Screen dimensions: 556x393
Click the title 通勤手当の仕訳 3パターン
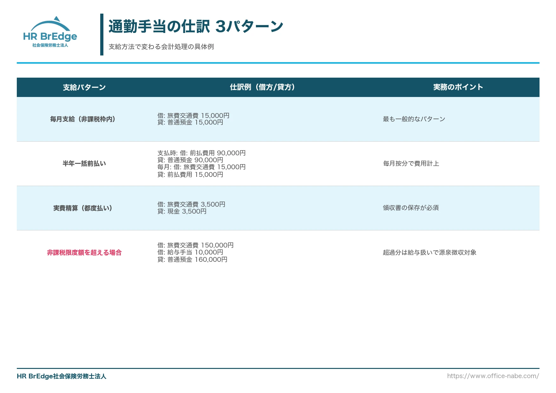point(196,26)
